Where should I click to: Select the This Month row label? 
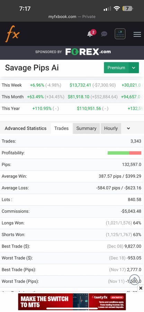coord(12,97)
